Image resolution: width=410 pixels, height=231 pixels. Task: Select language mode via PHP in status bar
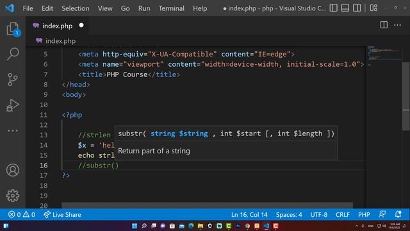tap(364, 214)
